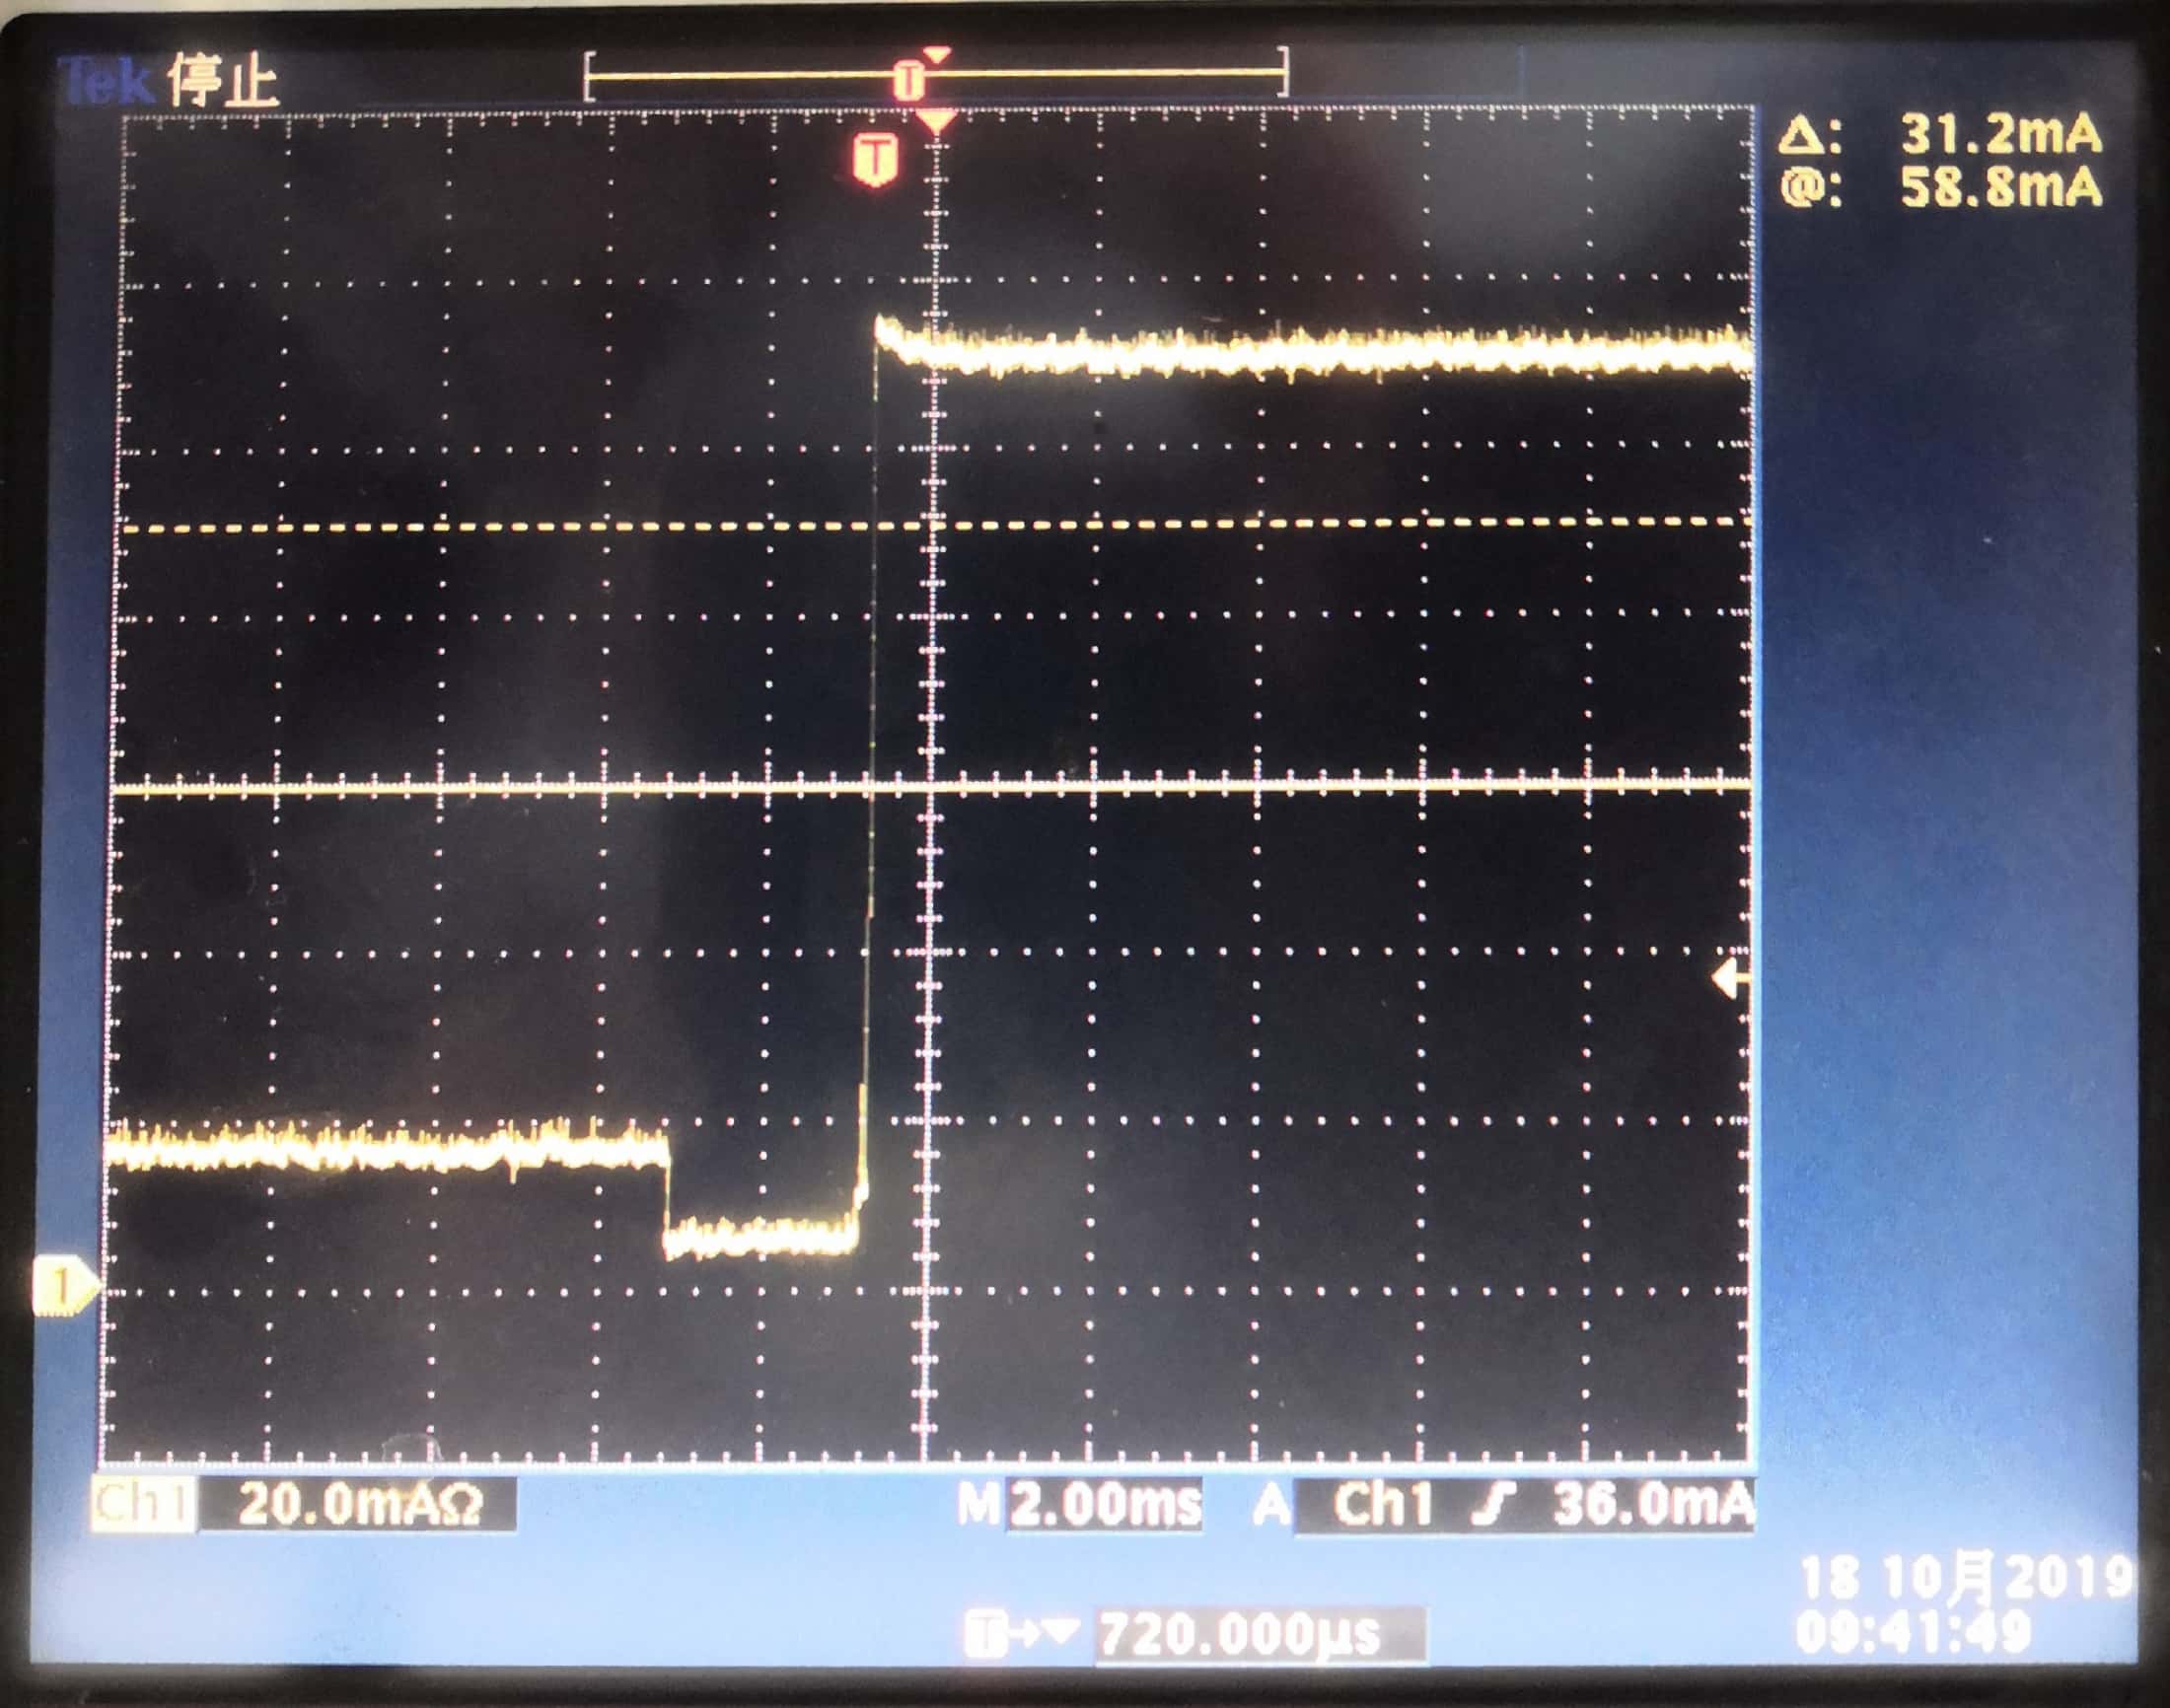
Task: Select the solid horizontal cursor line
Action: 500,789
